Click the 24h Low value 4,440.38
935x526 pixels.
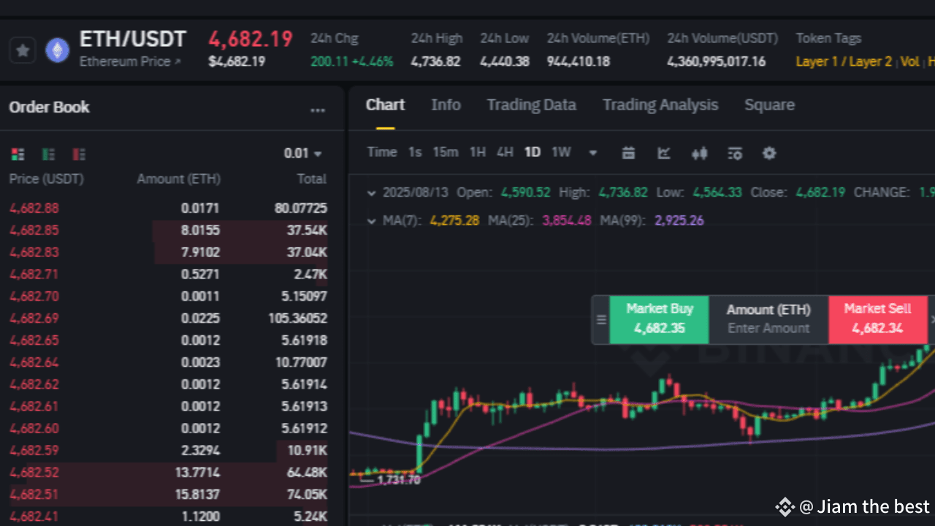tap(505, 61)
